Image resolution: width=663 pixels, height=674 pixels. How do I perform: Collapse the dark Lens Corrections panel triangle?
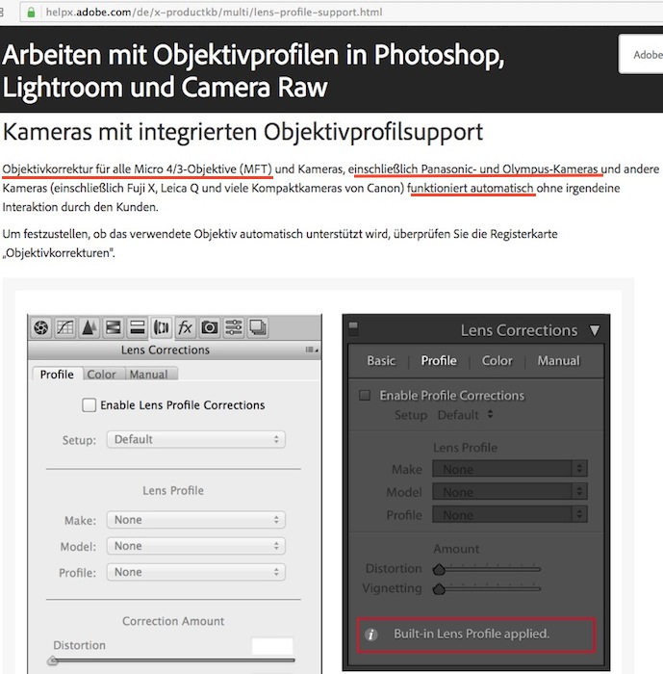tap(594, 330)
